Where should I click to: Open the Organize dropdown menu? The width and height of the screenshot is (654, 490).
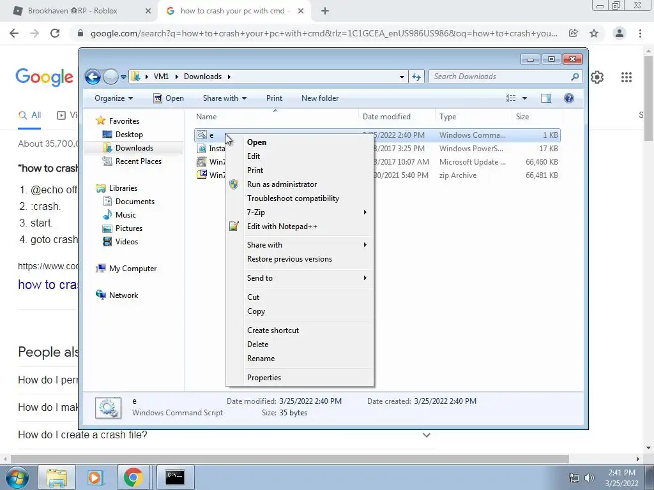point(114,98)
